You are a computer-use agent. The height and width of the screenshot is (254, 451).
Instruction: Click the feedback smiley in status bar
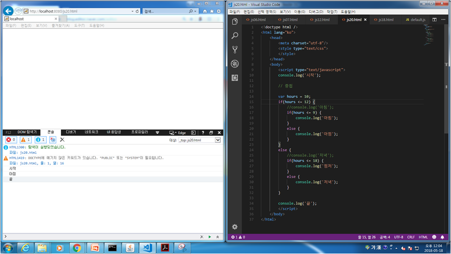click(x=434, y=237)
